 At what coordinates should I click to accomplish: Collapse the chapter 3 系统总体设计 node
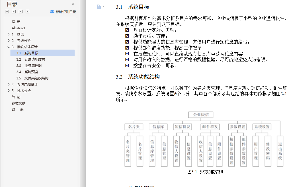[9, 47]
